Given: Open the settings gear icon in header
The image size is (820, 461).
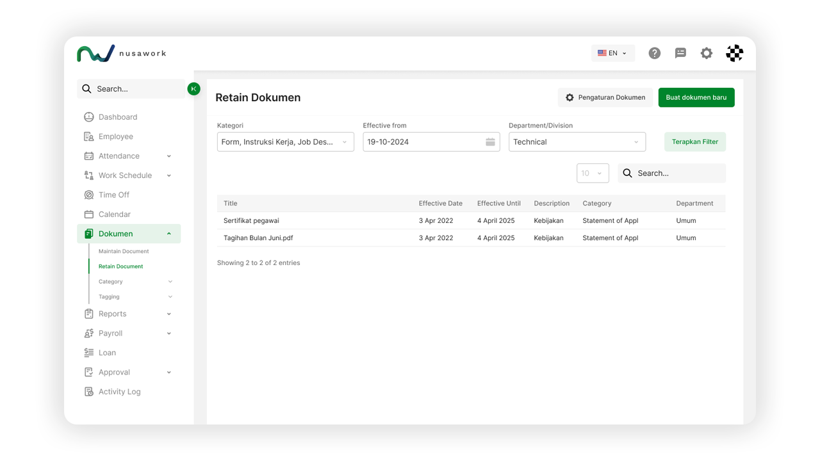Looking at the screenshot, I should tap(706, 53).
